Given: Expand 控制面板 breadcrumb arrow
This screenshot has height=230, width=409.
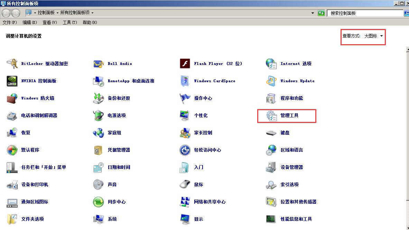Looking at the screenshot, I should point(57,13).
